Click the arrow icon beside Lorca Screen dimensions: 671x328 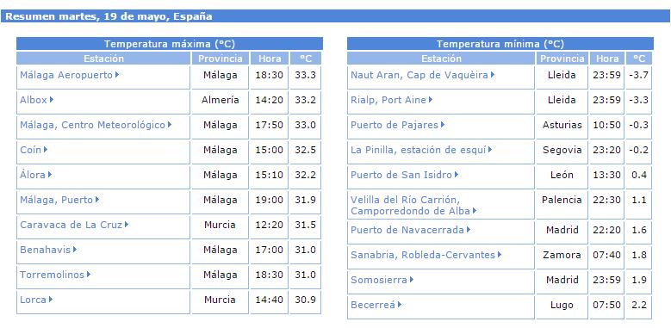(x=51, y=300)
